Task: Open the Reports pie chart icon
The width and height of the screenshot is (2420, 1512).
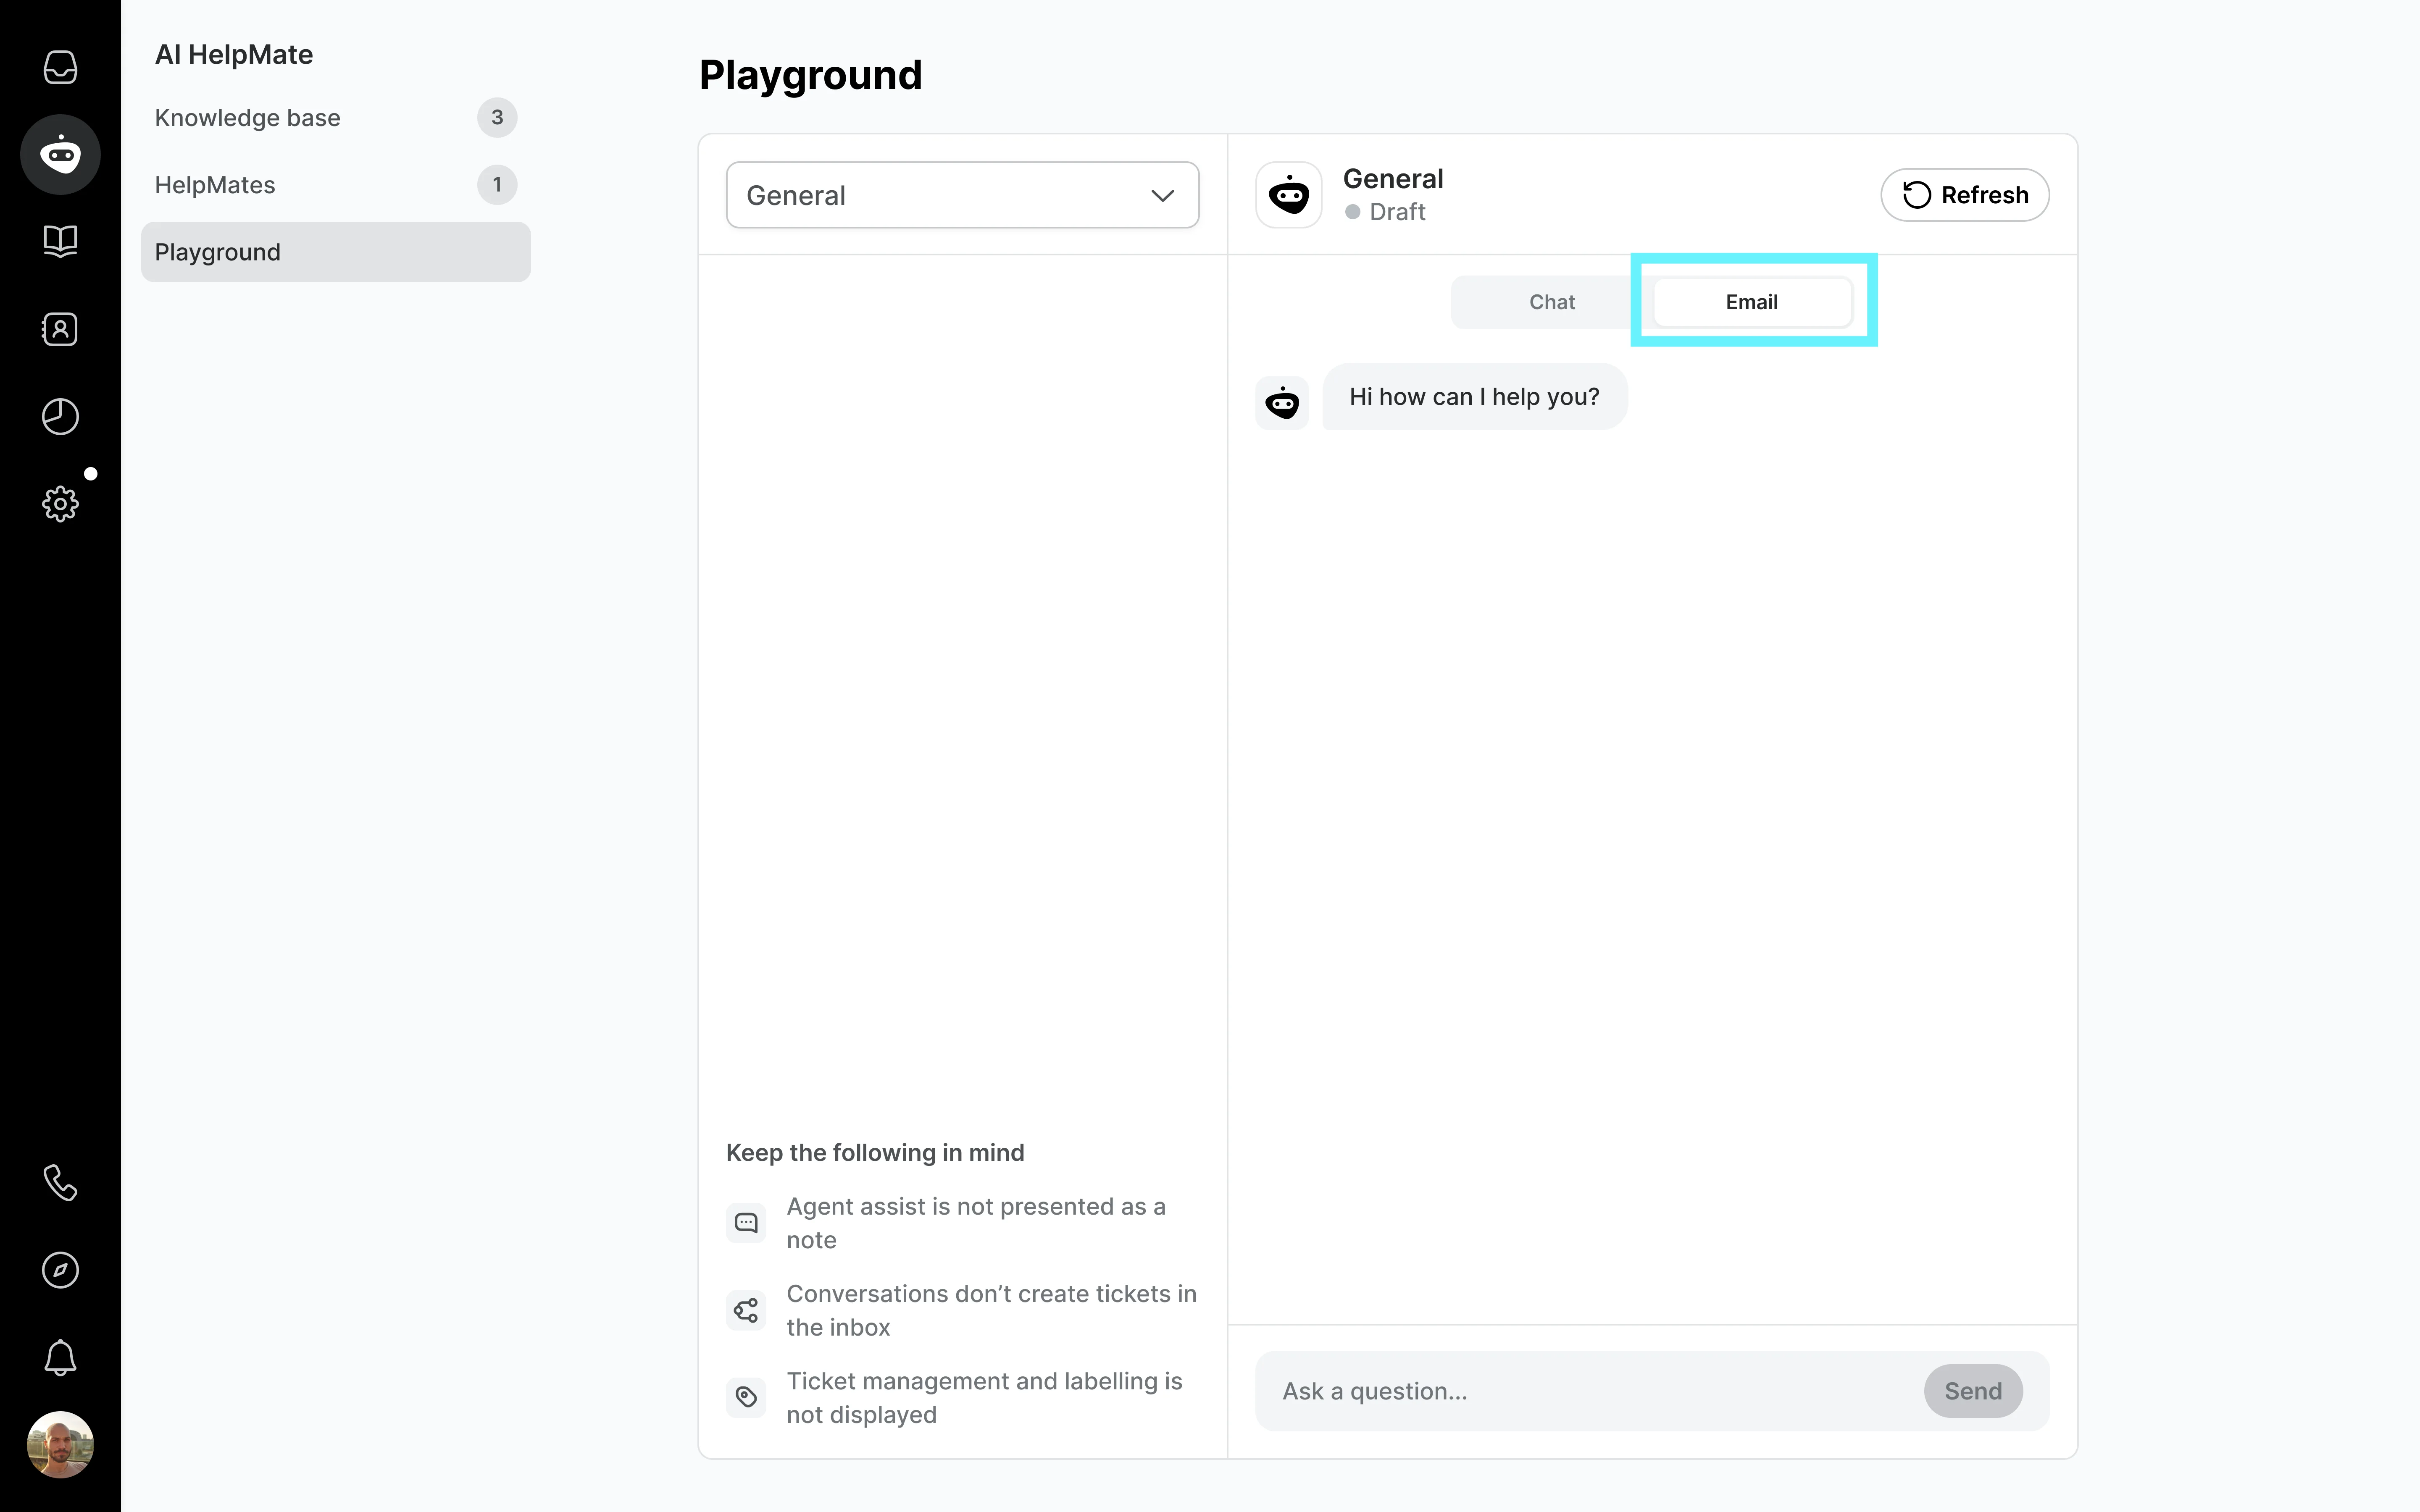Action: [60, 416]
